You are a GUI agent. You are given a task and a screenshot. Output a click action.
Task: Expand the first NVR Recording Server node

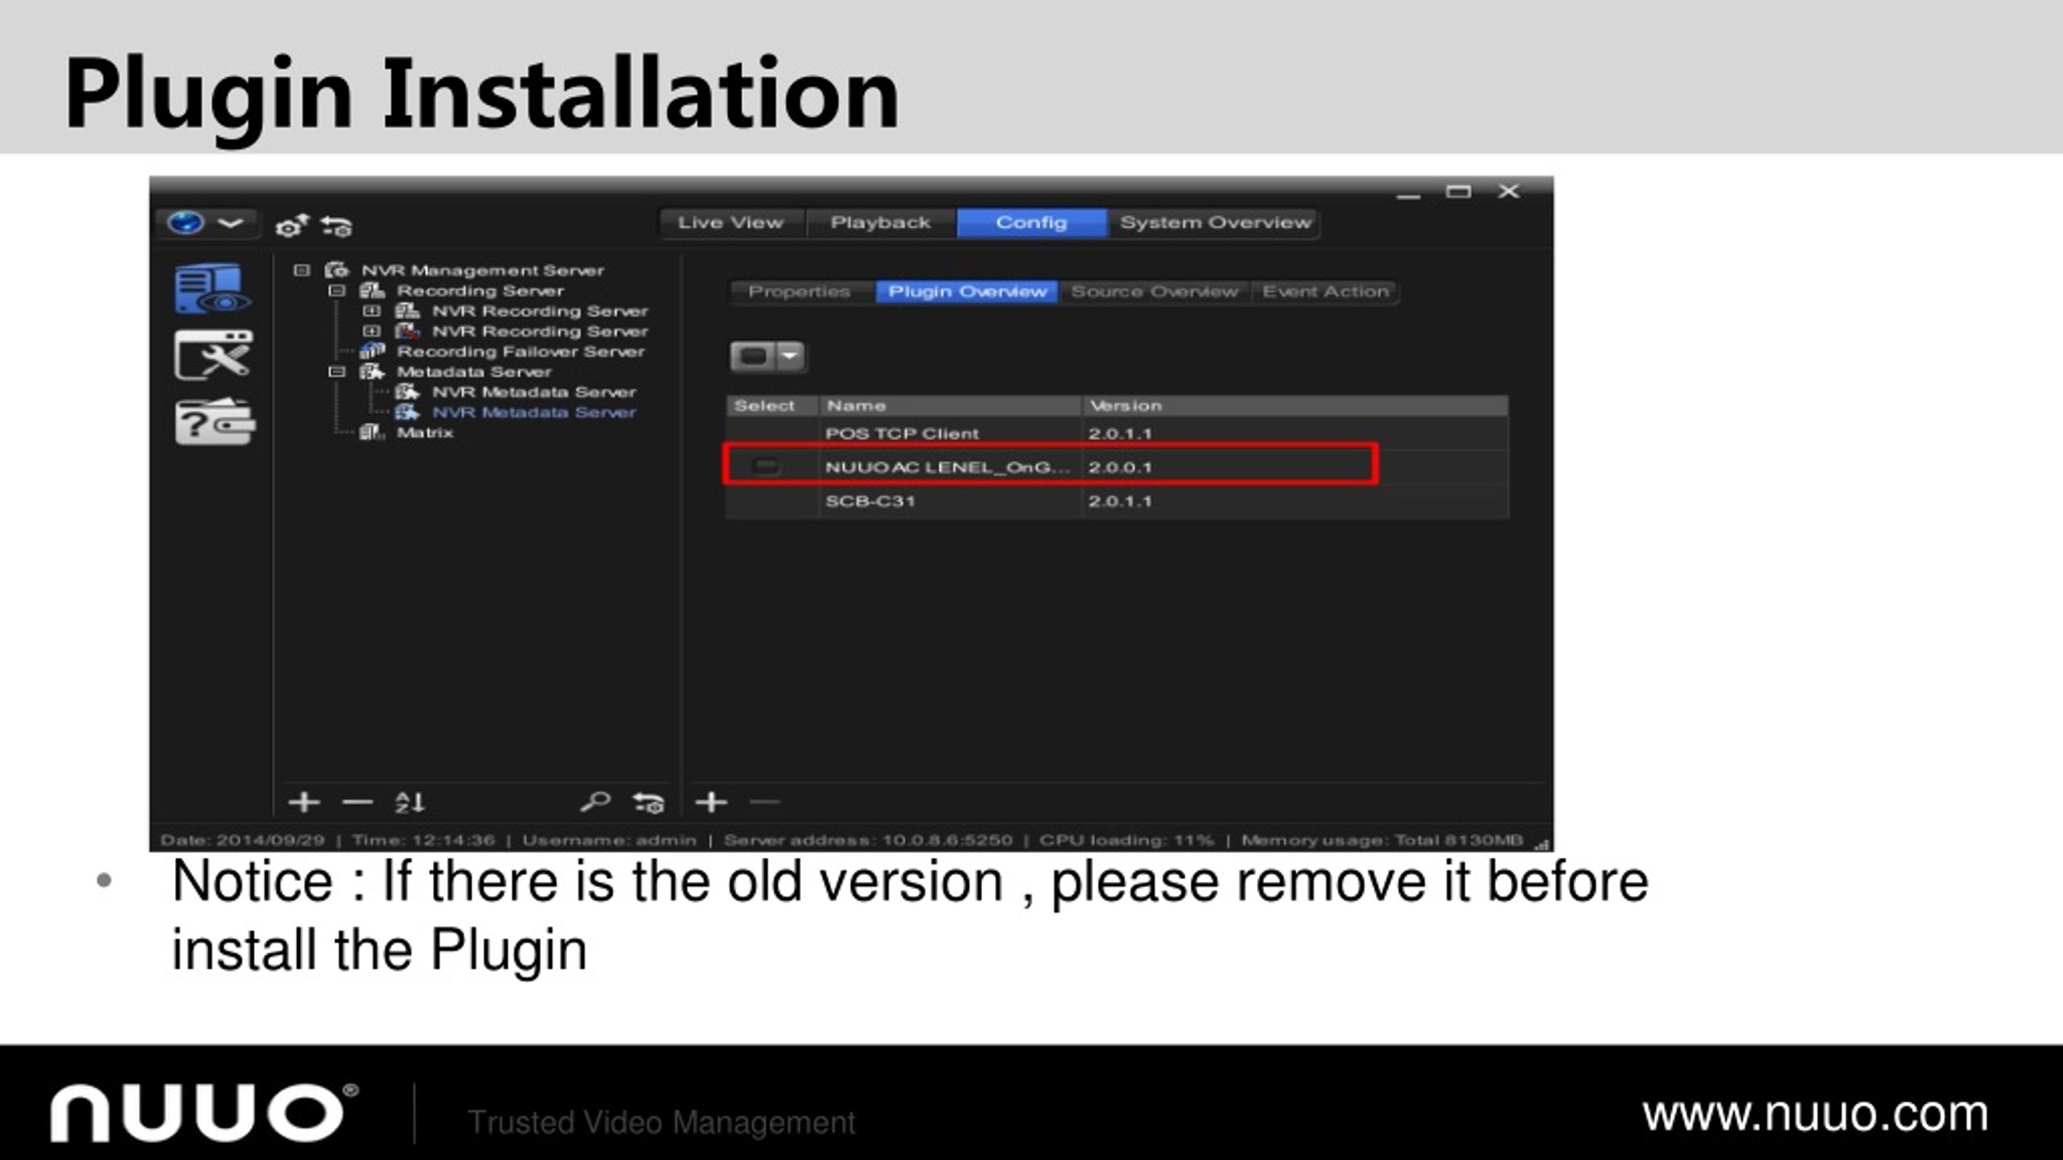pyautogui.click(x=372, y=311)
